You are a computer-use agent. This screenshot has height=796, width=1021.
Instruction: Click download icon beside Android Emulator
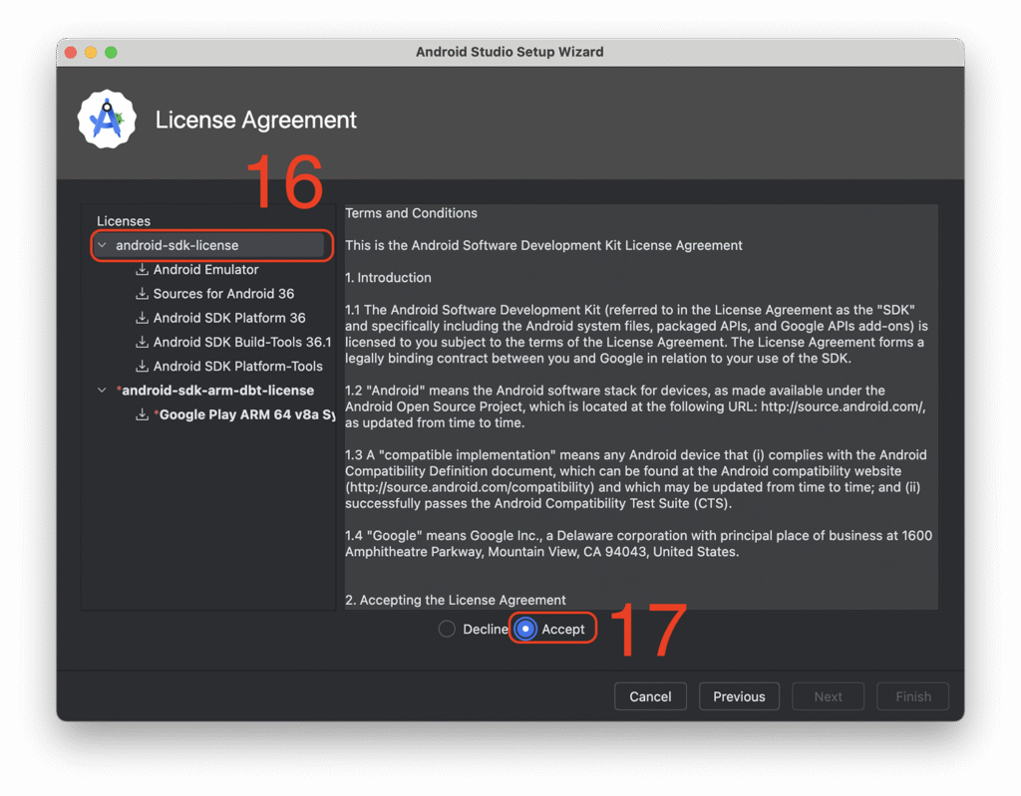pos(143,270)
